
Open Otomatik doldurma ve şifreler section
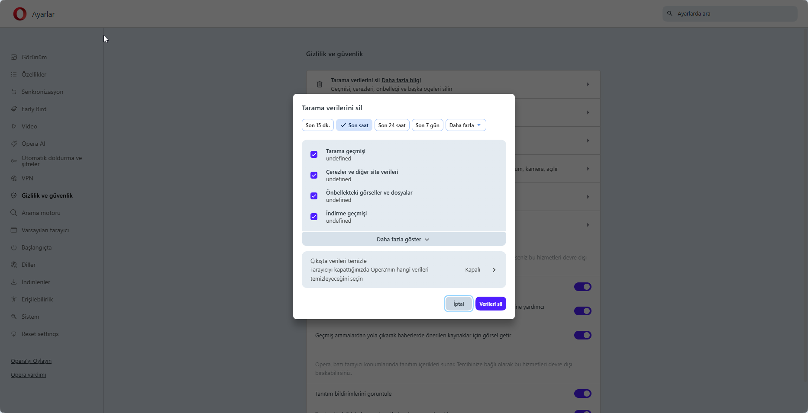[52, 161]
